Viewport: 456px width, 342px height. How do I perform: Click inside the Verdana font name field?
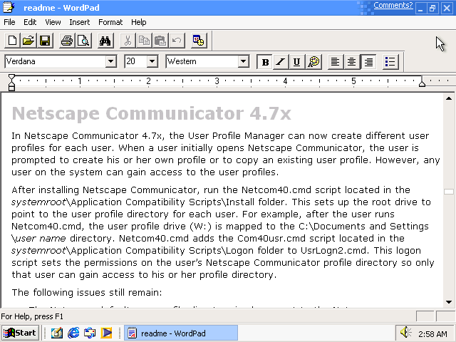[x=56, y=61]
